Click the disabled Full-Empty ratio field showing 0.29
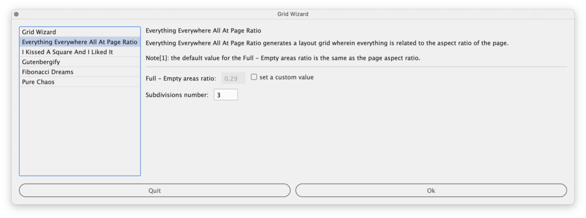Screen dimensions: 586x218 [x=233, y=78]
